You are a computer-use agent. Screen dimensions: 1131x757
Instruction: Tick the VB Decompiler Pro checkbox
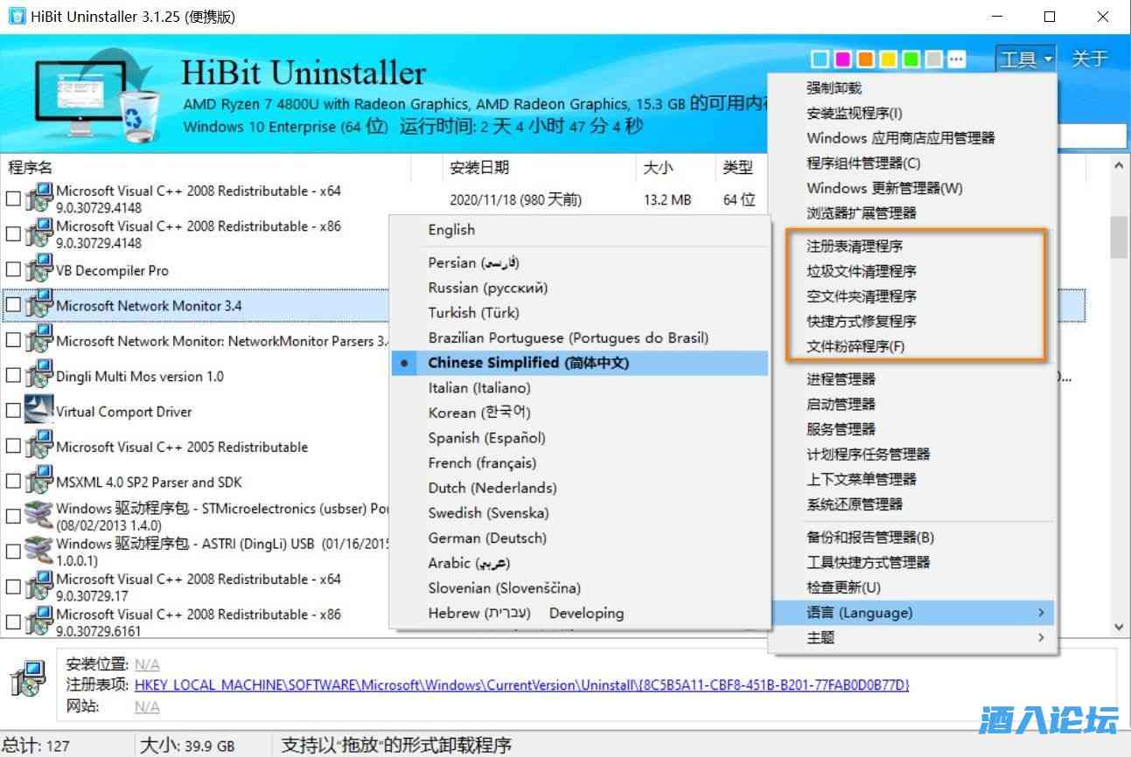click(x=13, y=270)
